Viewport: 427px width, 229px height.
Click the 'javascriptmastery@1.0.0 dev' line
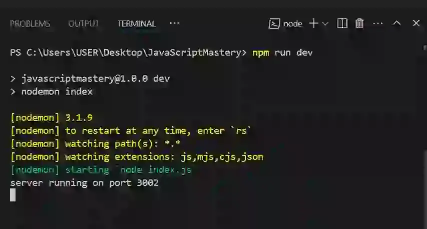(x=90, y=79)
